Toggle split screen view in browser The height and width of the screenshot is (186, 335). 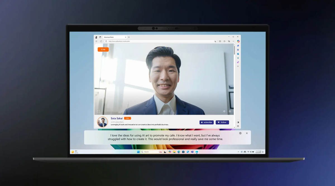click(220, 41)
